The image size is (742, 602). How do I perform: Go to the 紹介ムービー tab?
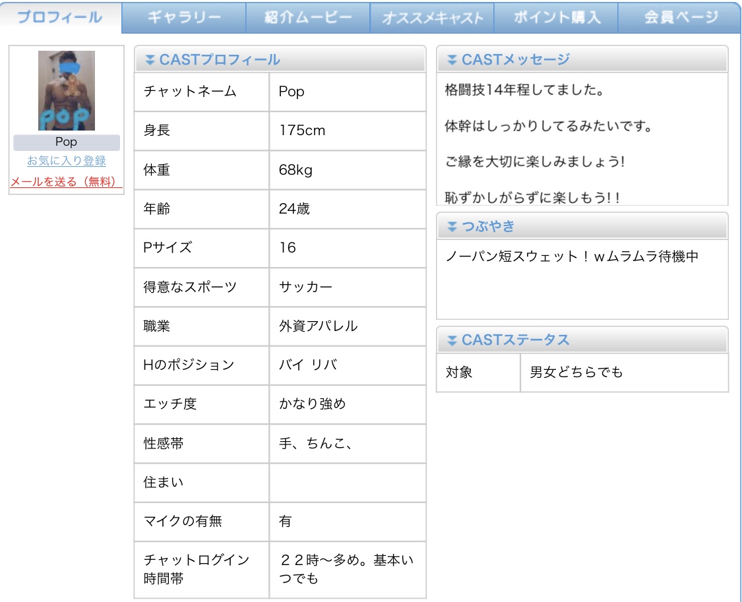308,17
